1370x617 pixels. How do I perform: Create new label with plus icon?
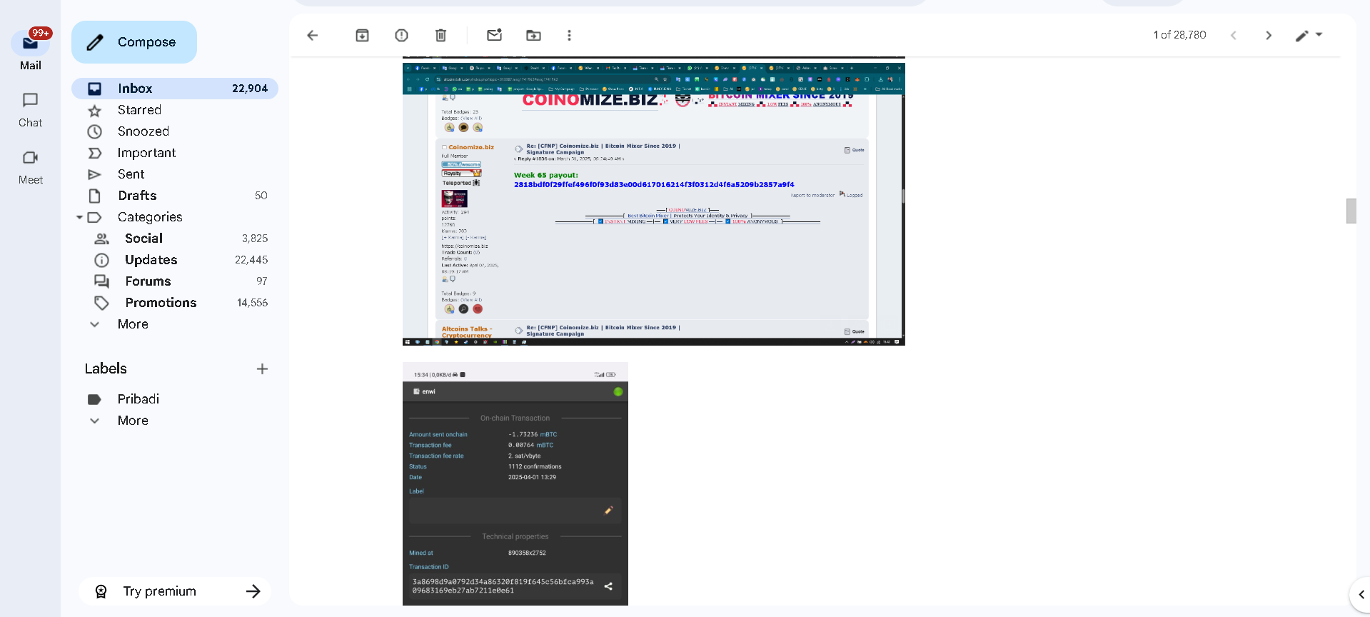(x=262, y=368)
